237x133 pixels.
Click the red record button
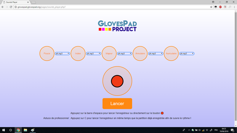tap(117, 81)
